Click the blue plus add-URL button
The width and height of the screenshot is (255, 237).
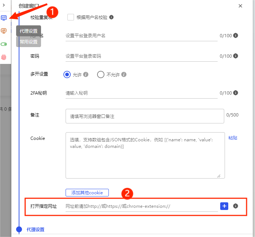click(224, 206)
